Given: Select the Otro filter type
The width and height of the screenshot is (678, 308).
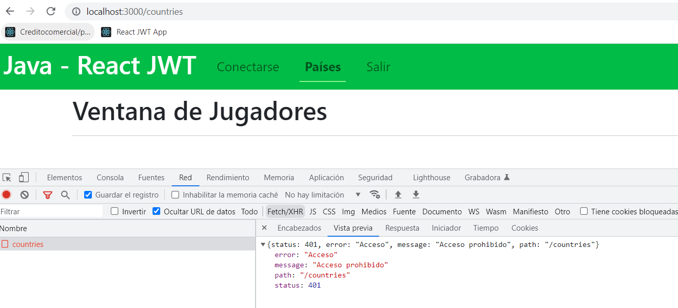Looking at the screenshot, I should tap(563, 211).
